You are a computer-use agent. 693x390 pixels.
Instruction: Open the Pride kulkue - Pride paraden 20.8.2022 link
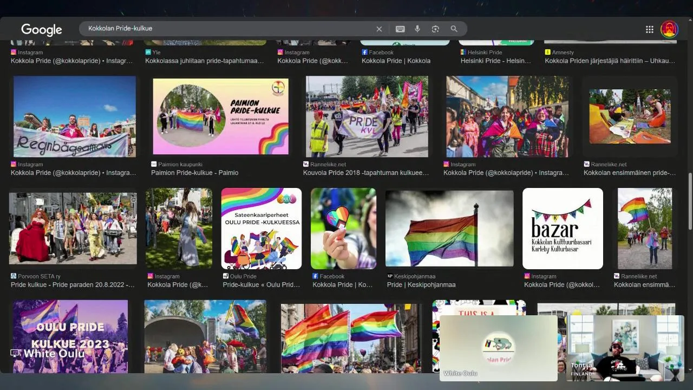pyautogui.click(x=73, y=285)
